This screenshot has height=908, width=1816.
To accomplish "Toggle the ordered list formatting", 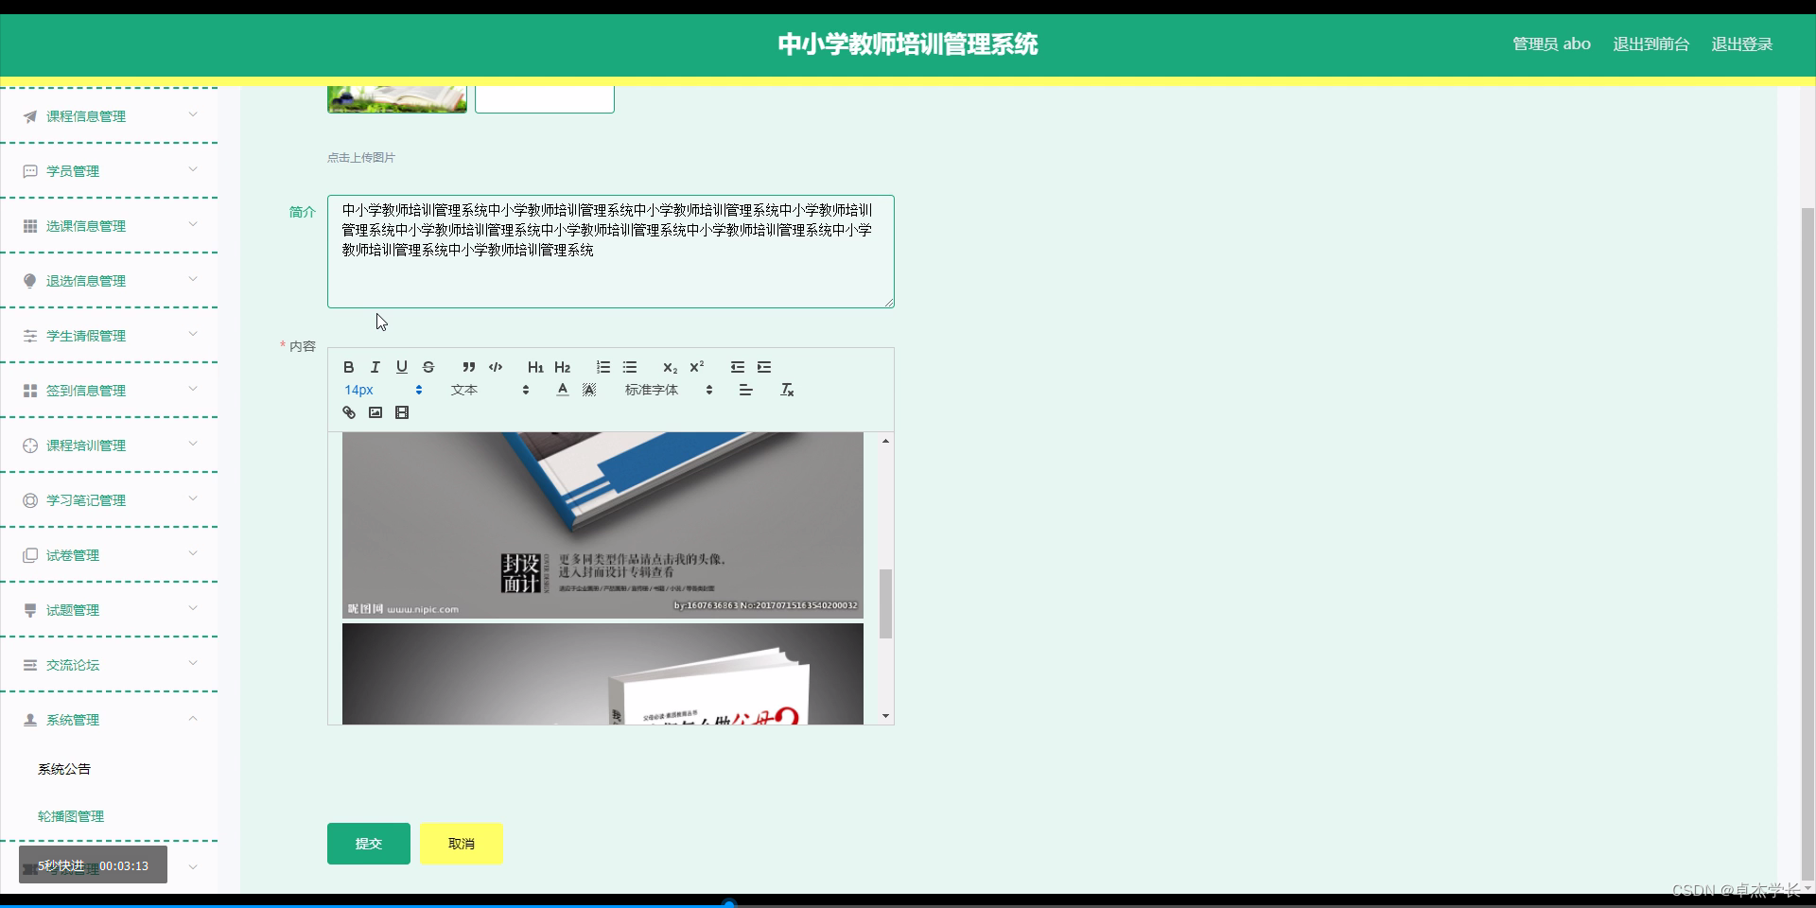I will [x=602, y=367].
